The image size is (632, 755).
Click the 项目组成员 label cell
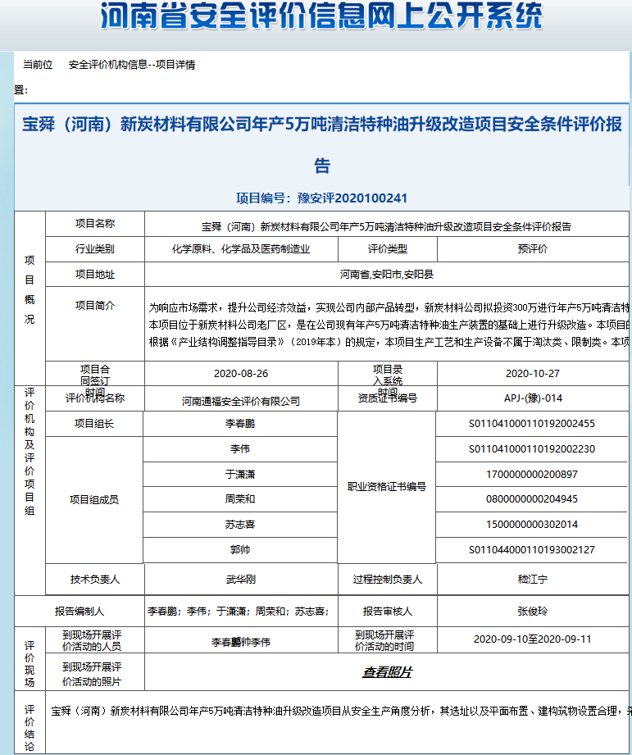point(94,500)
